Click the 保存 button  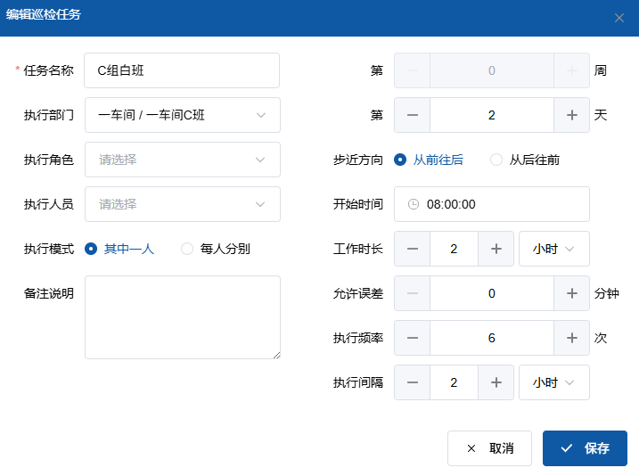pos(585,448)
